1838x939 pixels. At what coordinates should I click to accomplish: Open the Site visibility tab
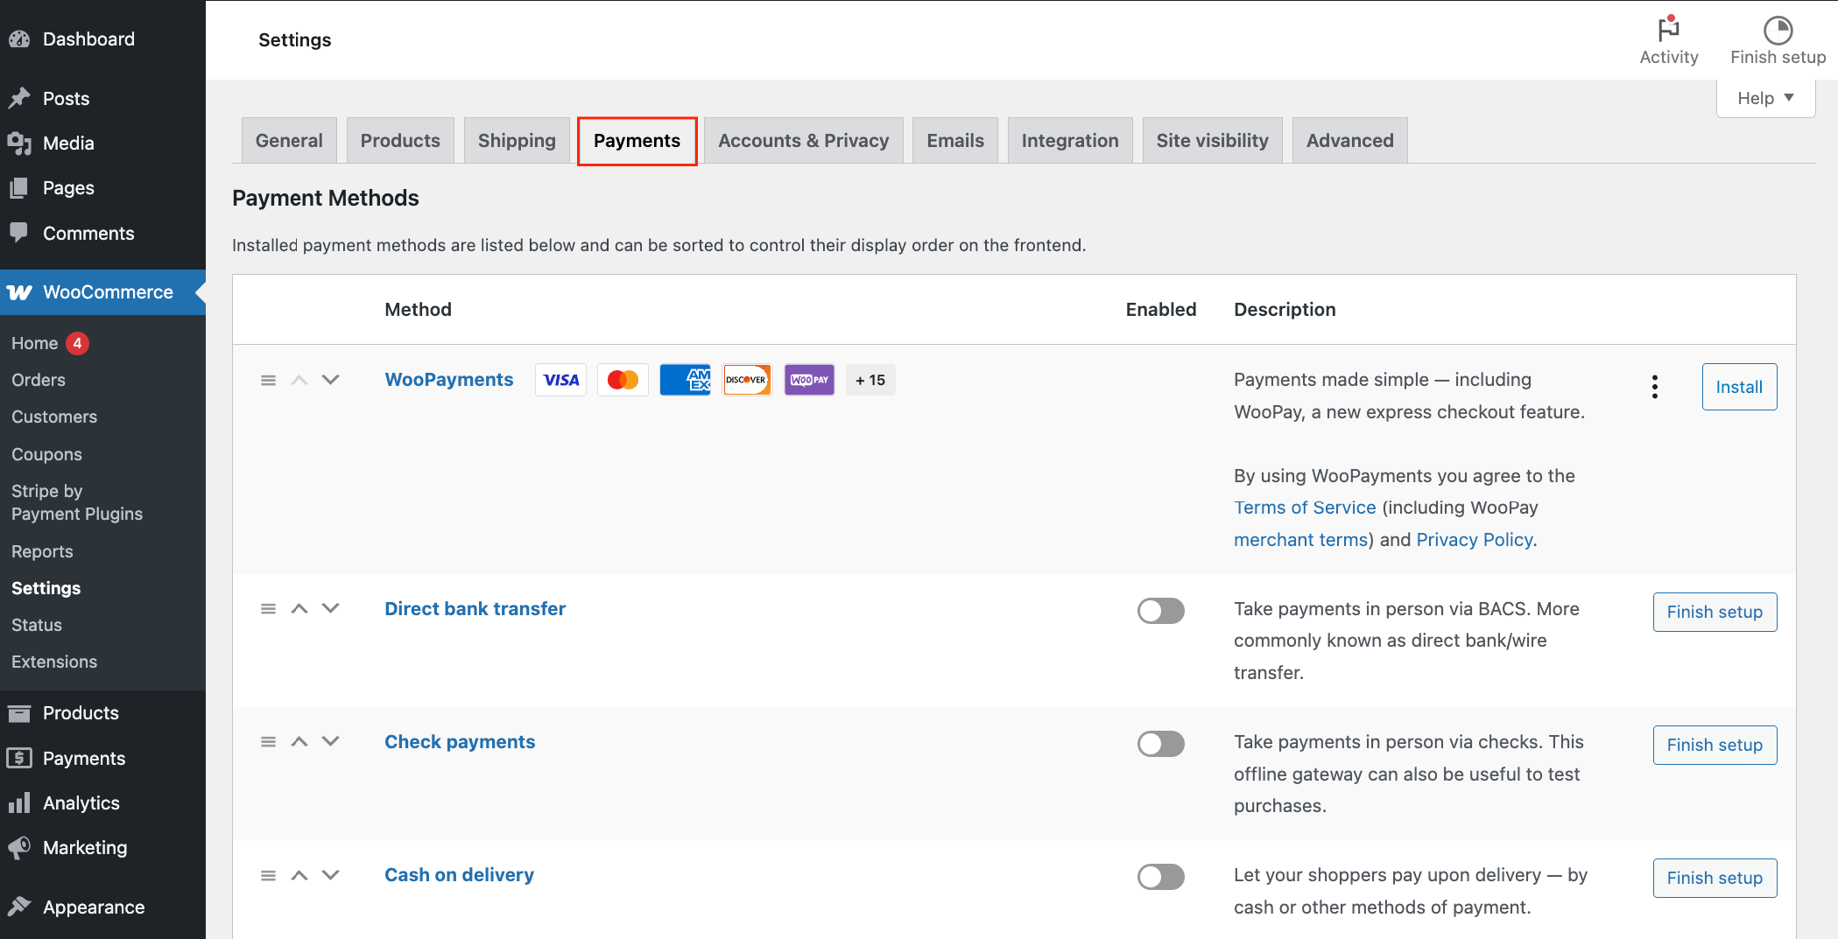tap(1212, 140)
